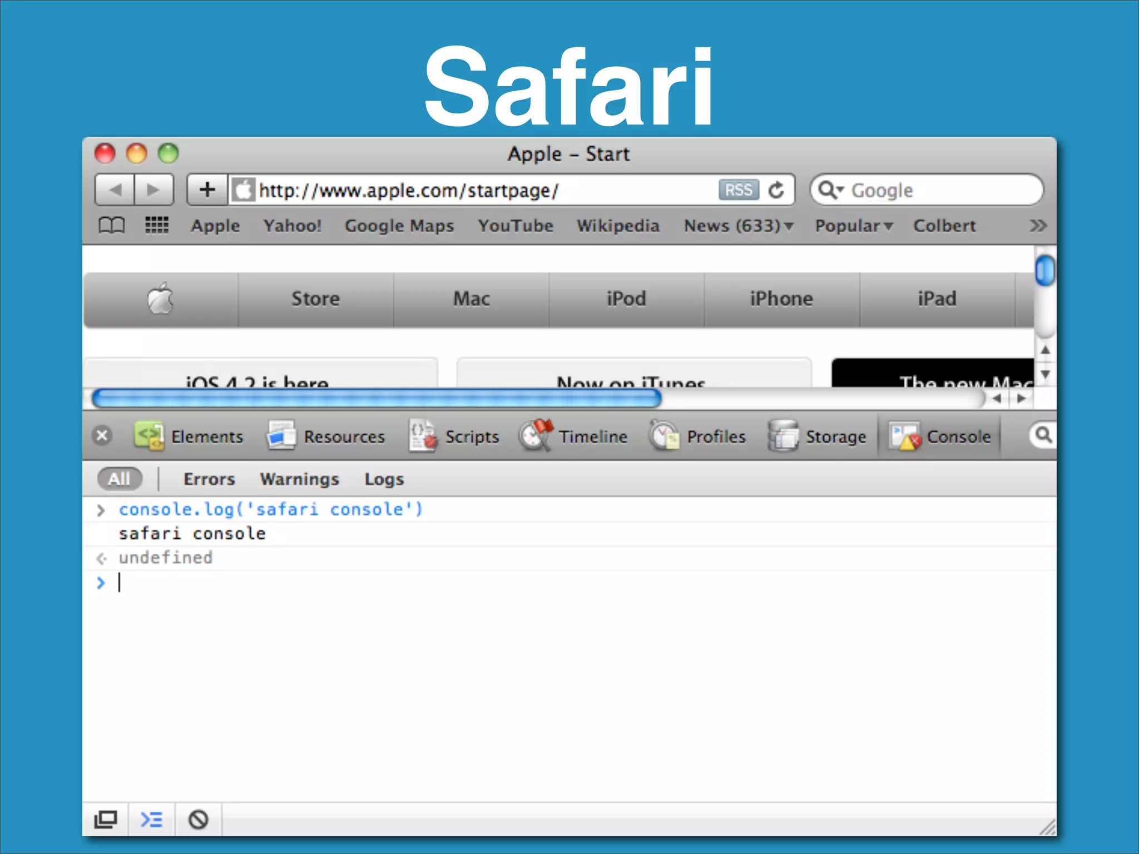The height and width of the screenshot is (854, 1139).
Task: Go forward with the Safari forward arrow
Action: coord(153,190)
